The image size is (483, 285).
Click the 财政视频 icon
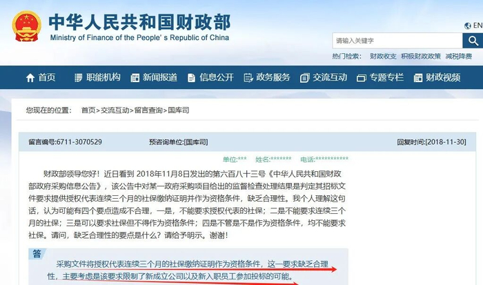coord(417,78)
